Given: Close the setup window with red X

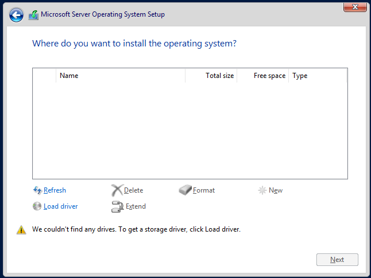Looking at the screenshot, I should tap(355, 7).
